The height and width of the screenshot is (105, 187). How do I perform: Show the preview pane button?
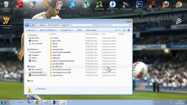coord(124,30)
